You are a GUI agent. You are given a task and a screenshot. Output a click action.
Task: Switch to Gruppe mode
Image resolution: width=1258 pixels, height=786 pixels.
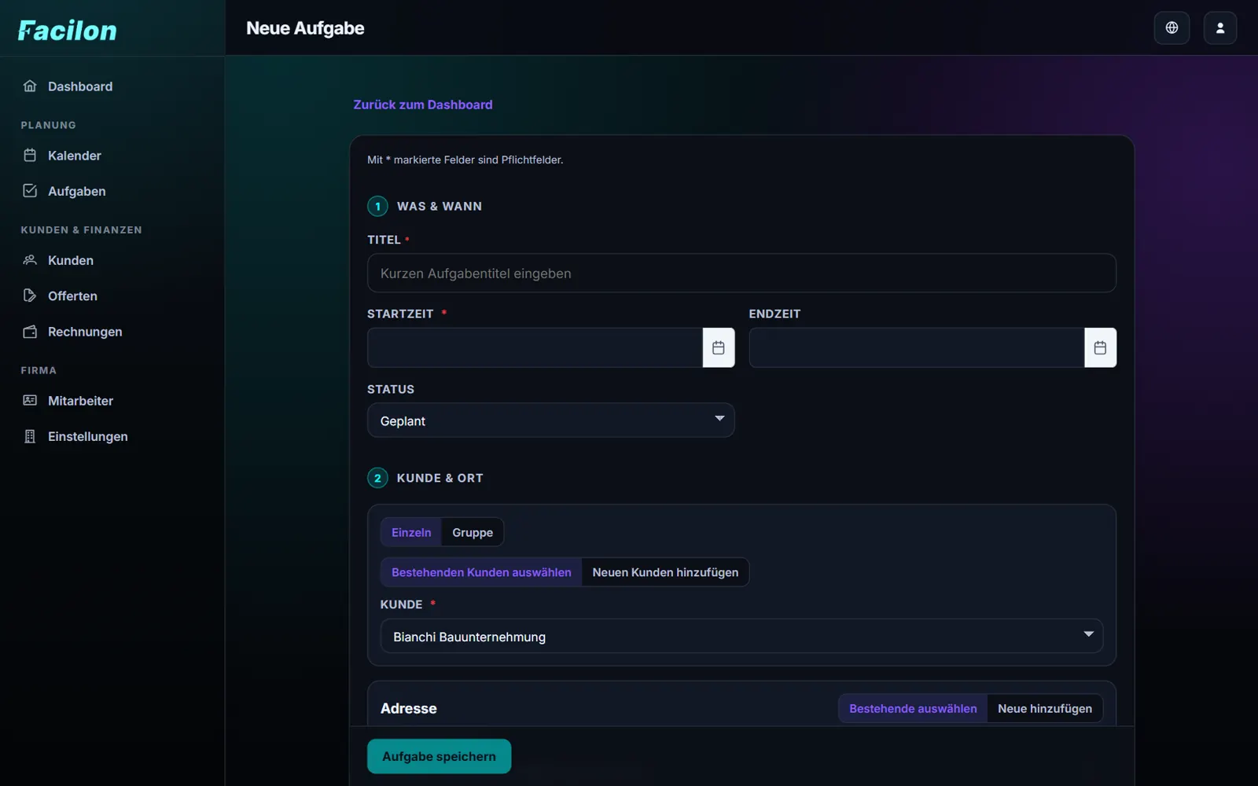[473, 532]
